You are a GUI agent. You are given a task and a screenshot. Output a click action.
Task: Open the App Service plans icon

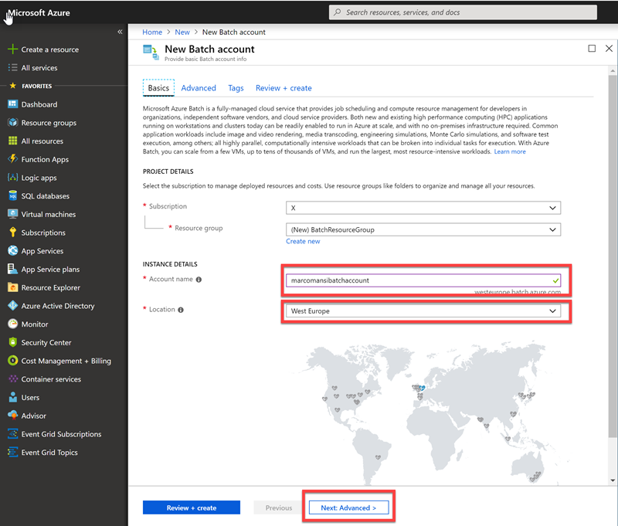coord(12,269)
